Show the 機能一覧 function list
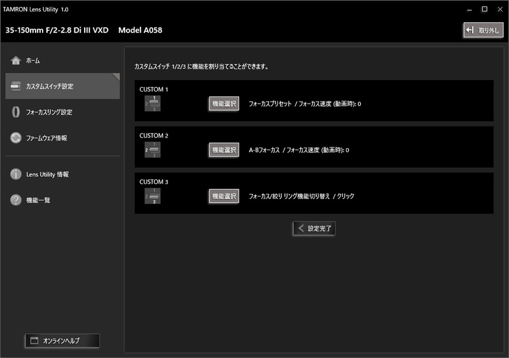The height and width of the screenshot is (358, 509). coord(62,200)
